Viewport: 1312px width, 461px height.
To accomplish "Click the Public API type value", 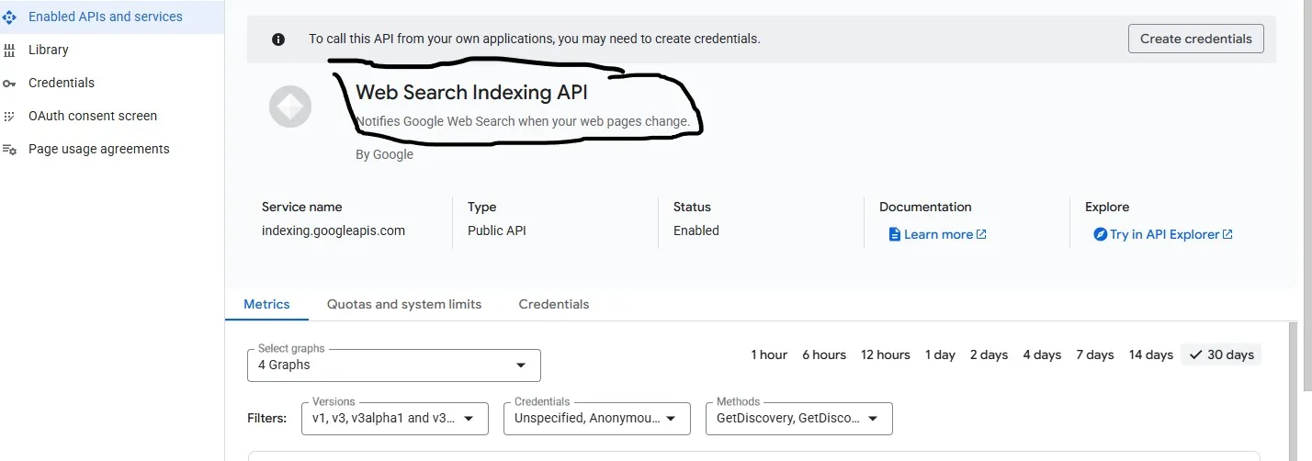I will [497, 230].
